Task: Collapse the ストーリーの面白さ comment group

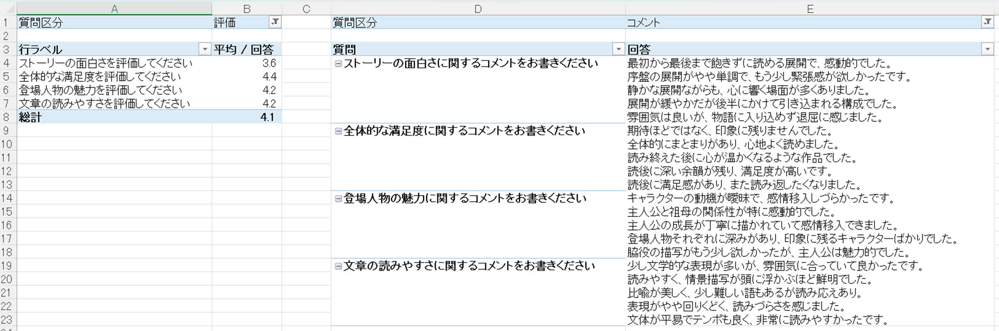Action: pos(338,64)
